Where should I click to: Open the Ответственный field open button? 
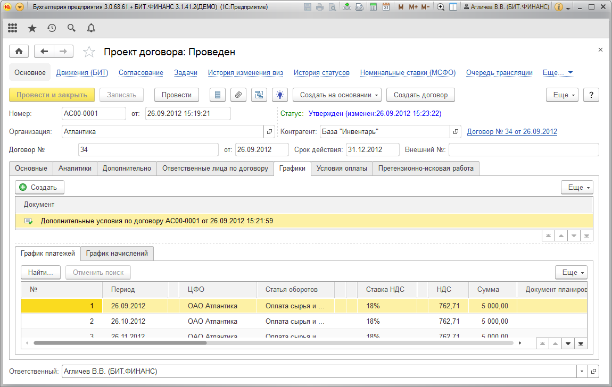click(593, 372)
